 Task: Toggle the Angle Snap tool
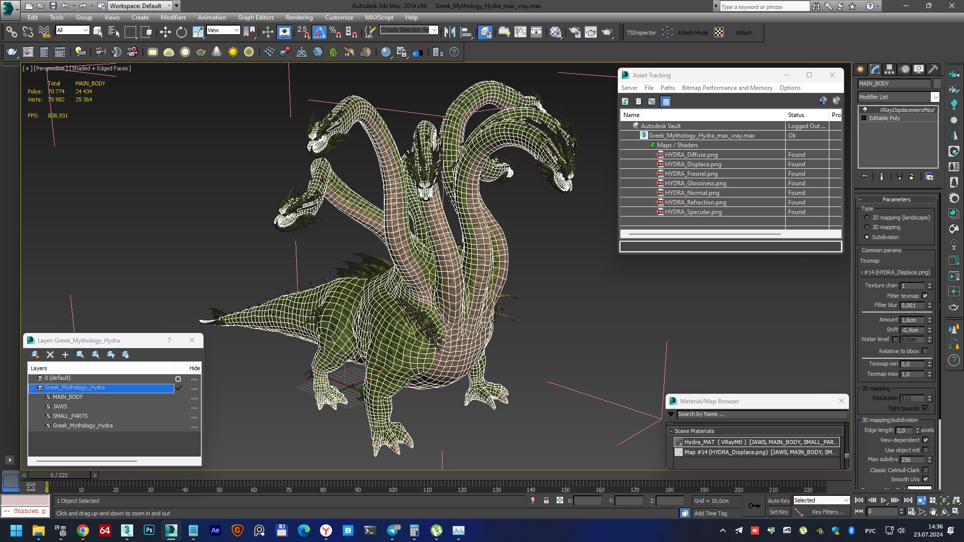tap(319, 32)
